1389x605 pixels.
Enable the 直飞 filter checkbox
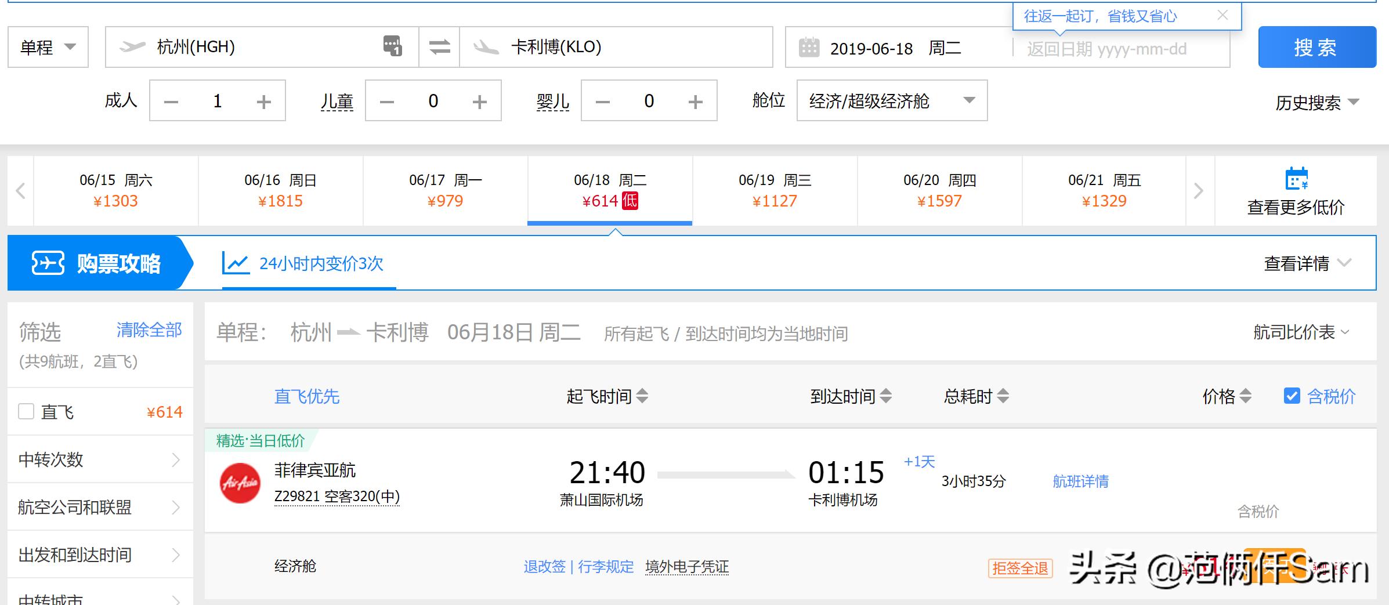(x=26, y=411)
